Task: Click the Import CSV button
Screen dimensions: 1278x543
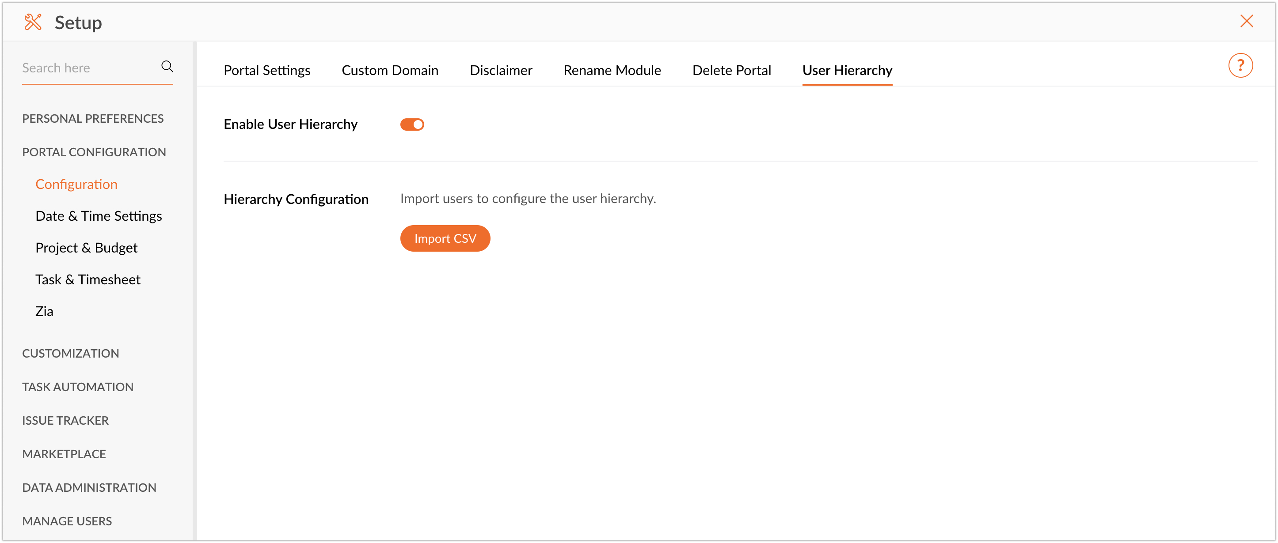Action: coord(445,238)
